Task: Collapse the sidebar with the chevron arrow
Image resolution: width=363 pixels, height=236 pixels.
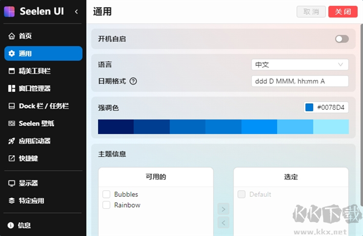Action: (x=76, y=11)
